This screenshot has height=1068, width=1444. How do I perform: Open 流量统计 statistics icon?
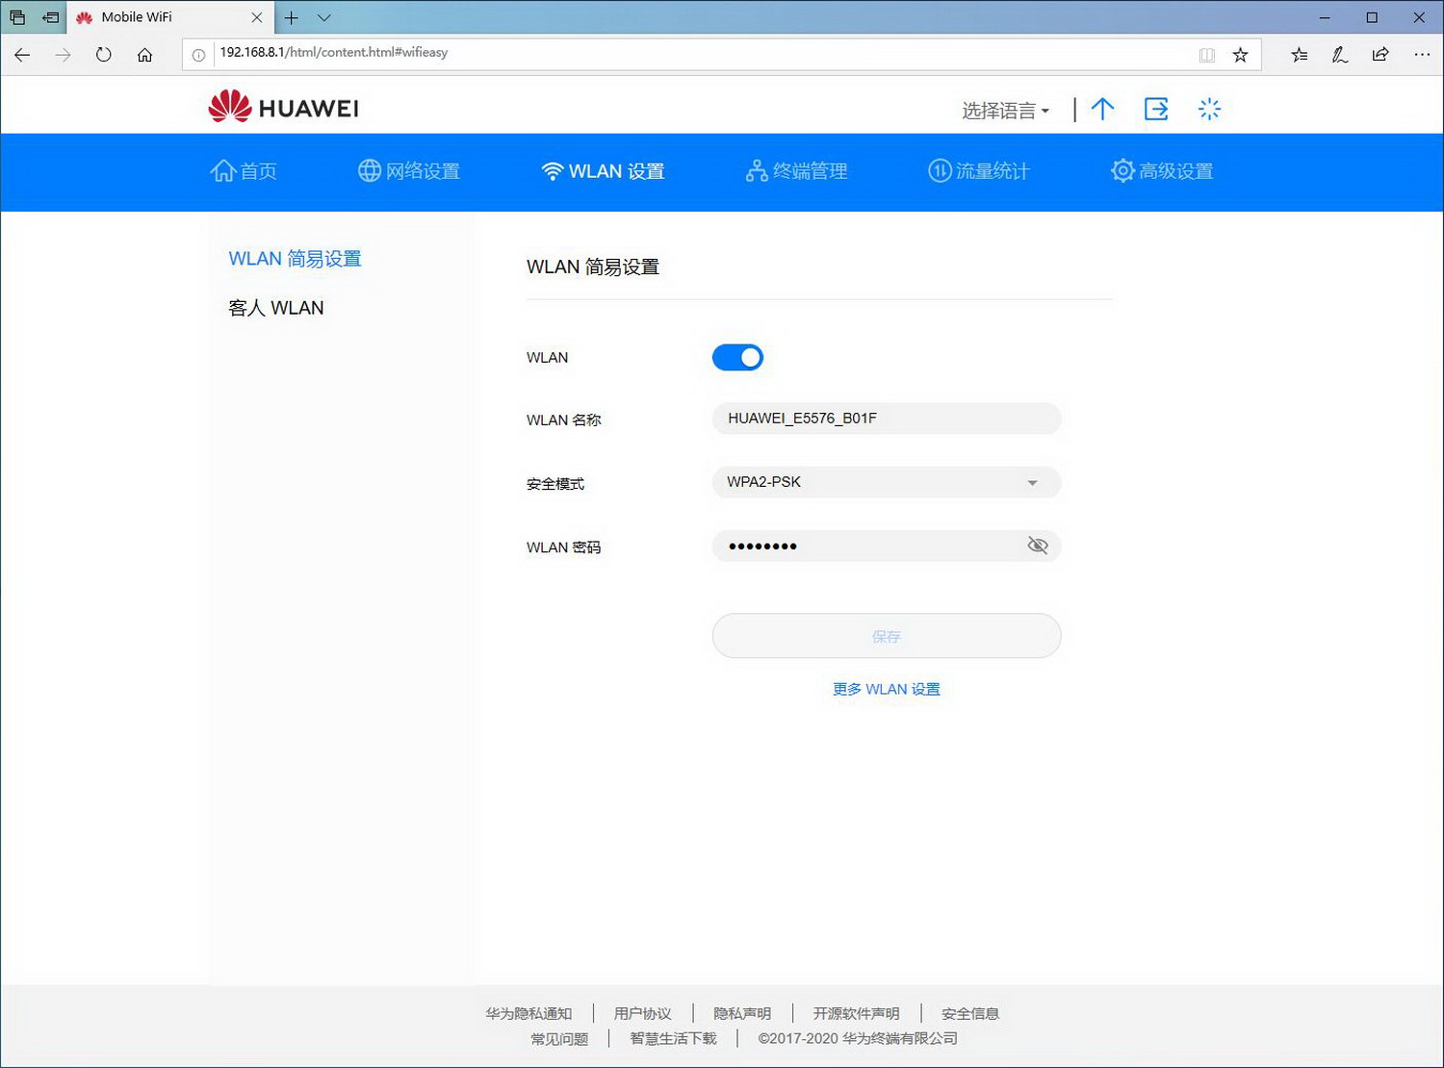click(939, 170)
